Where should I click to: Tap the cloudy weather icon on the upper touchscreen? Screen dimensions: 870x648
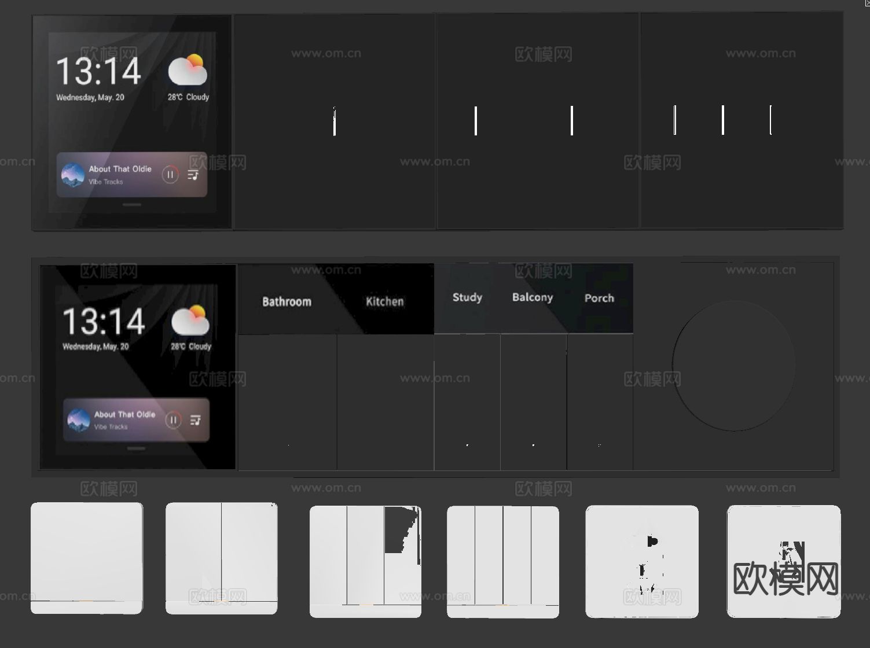188,70
